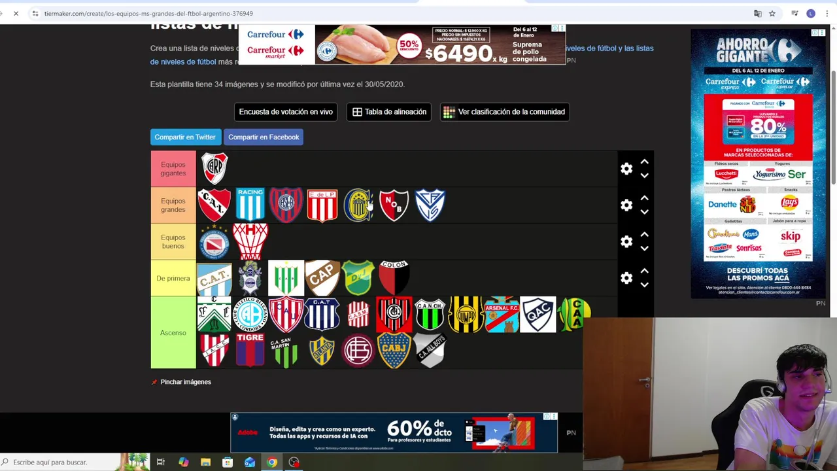The image size is (837, 471).
Task: Select the Estudiantes E de LP crest
Action: pyautogui.click(x=322, y=205)
